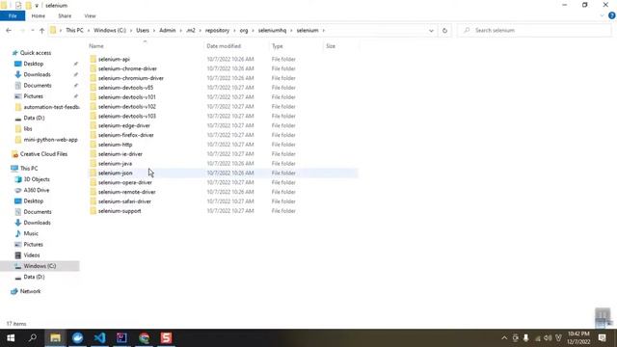Screen dimensions: 617x347
Task: Sort by Date modified column header
Action: point(224,46)
